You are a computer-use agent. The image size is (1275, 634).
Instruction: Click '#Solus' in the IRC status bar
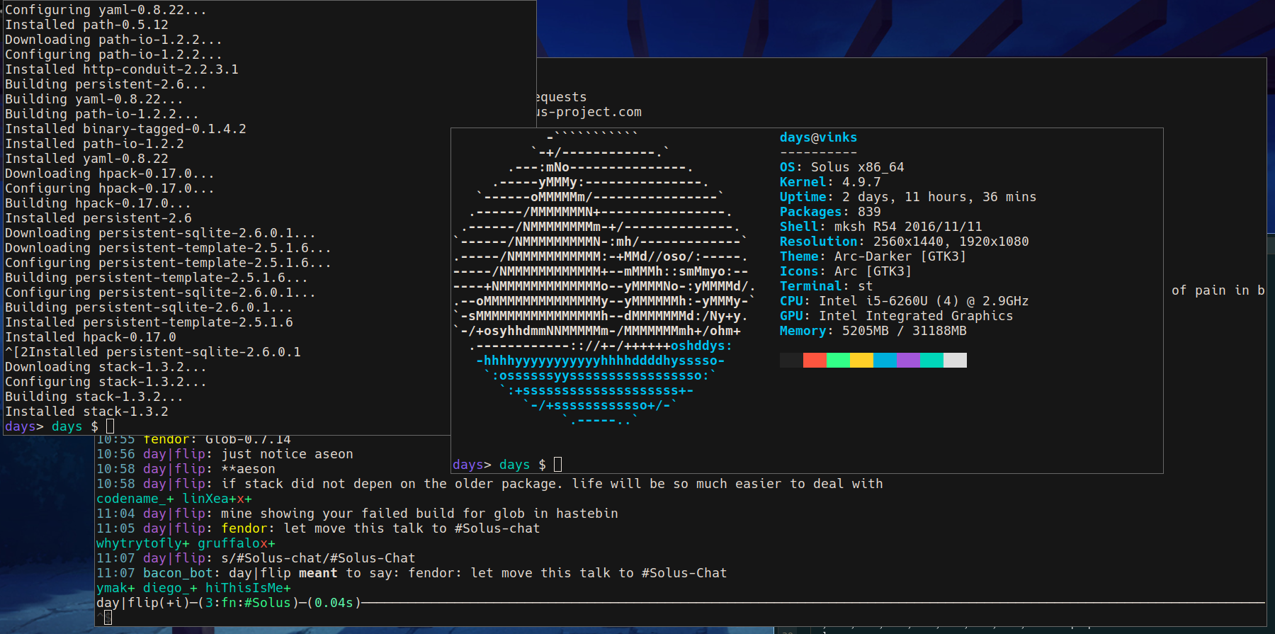pyautogui.click(x=268, y=603)
